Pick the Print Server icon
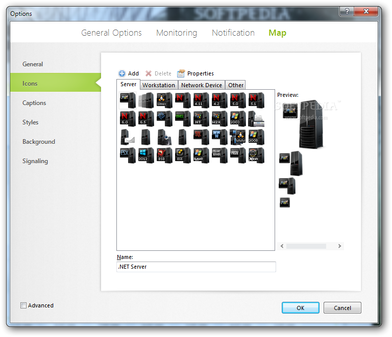392x337 pixels. coord(219,155)
